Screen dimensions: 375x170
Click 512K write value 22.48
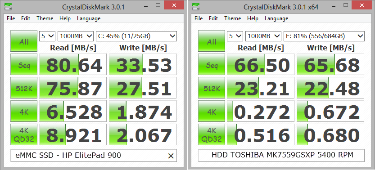pyautogui.click(x=330, y=88)
